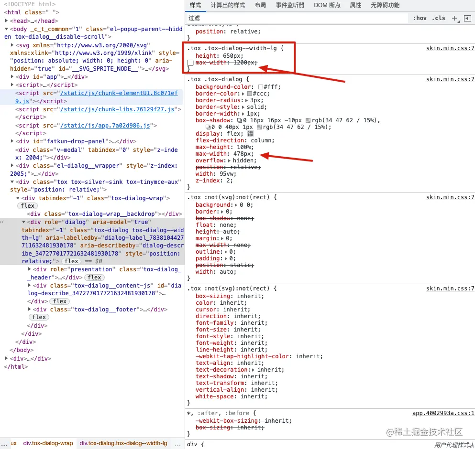
Task: Toggle the computed styles sidebar icon
Action: pos(467,18)
